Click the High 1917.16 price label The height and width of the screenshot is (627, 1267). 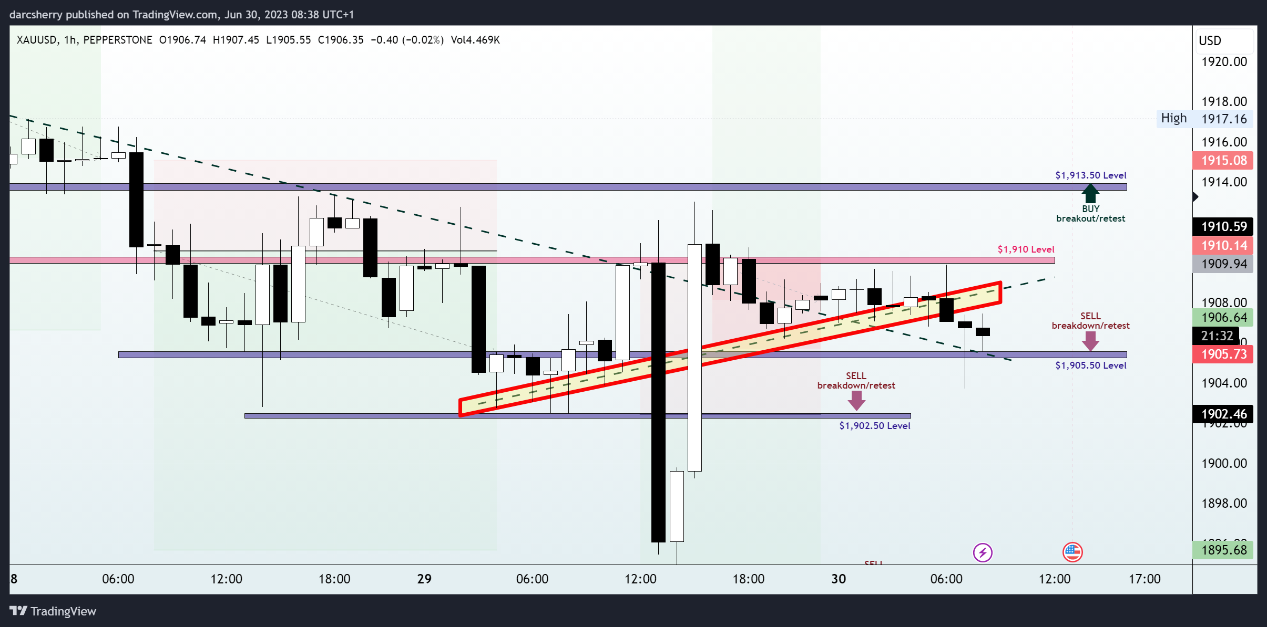click(x=1204, y=119)
